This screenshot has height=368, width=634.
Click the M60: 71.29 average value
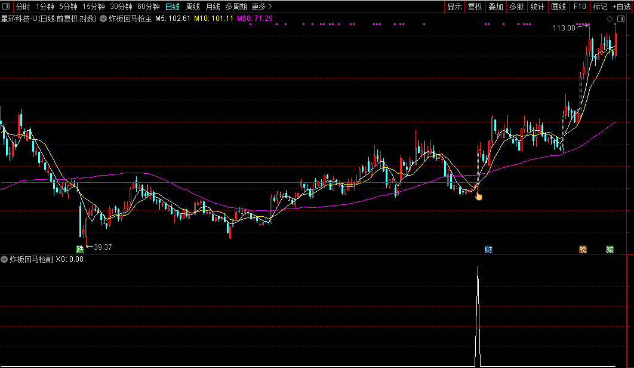coord(255,19)
